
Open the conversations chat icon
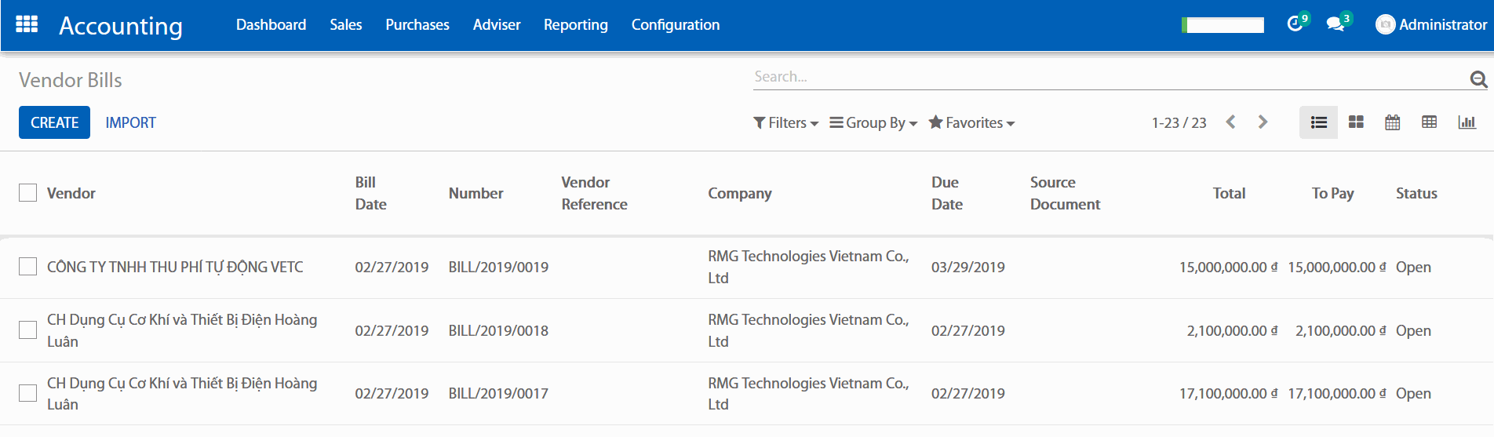(x=1335, y=24)
